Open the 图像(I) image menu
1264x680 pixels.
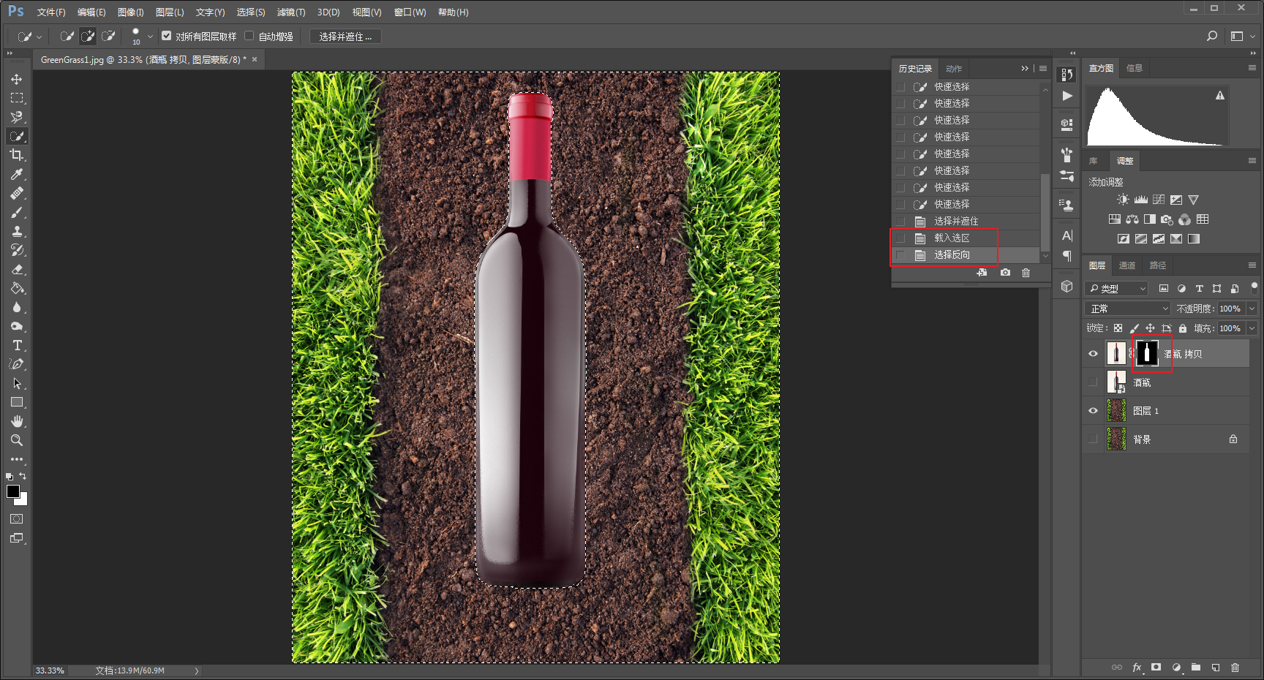pos(131,12)
